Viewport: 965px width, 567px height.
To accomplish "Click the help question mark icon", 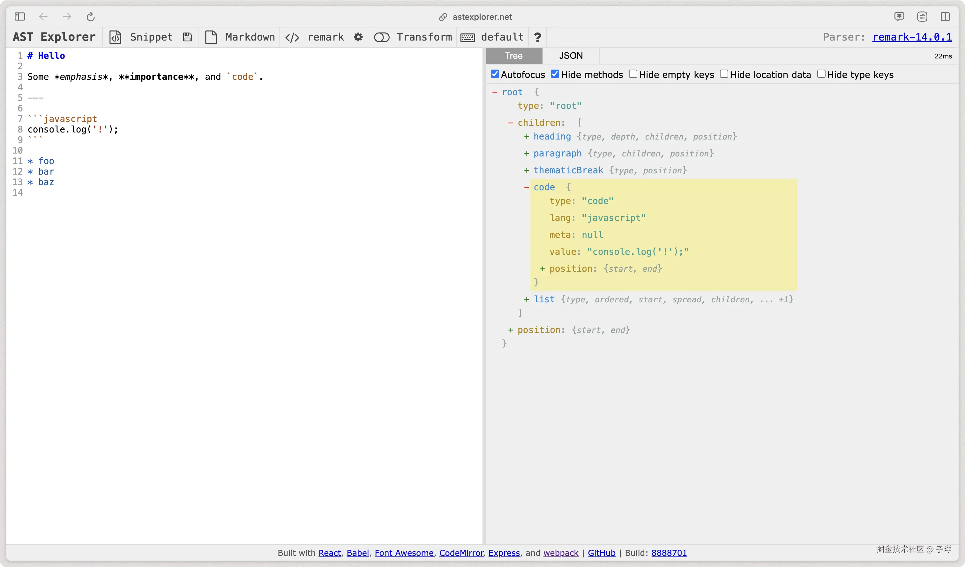I will click(538, 37).
